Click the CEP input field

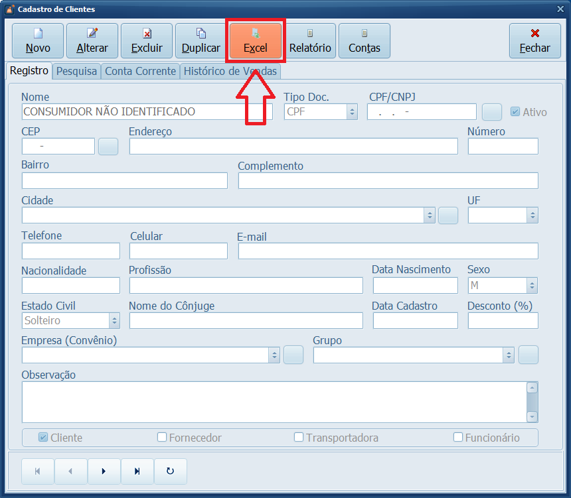(58, 147)
